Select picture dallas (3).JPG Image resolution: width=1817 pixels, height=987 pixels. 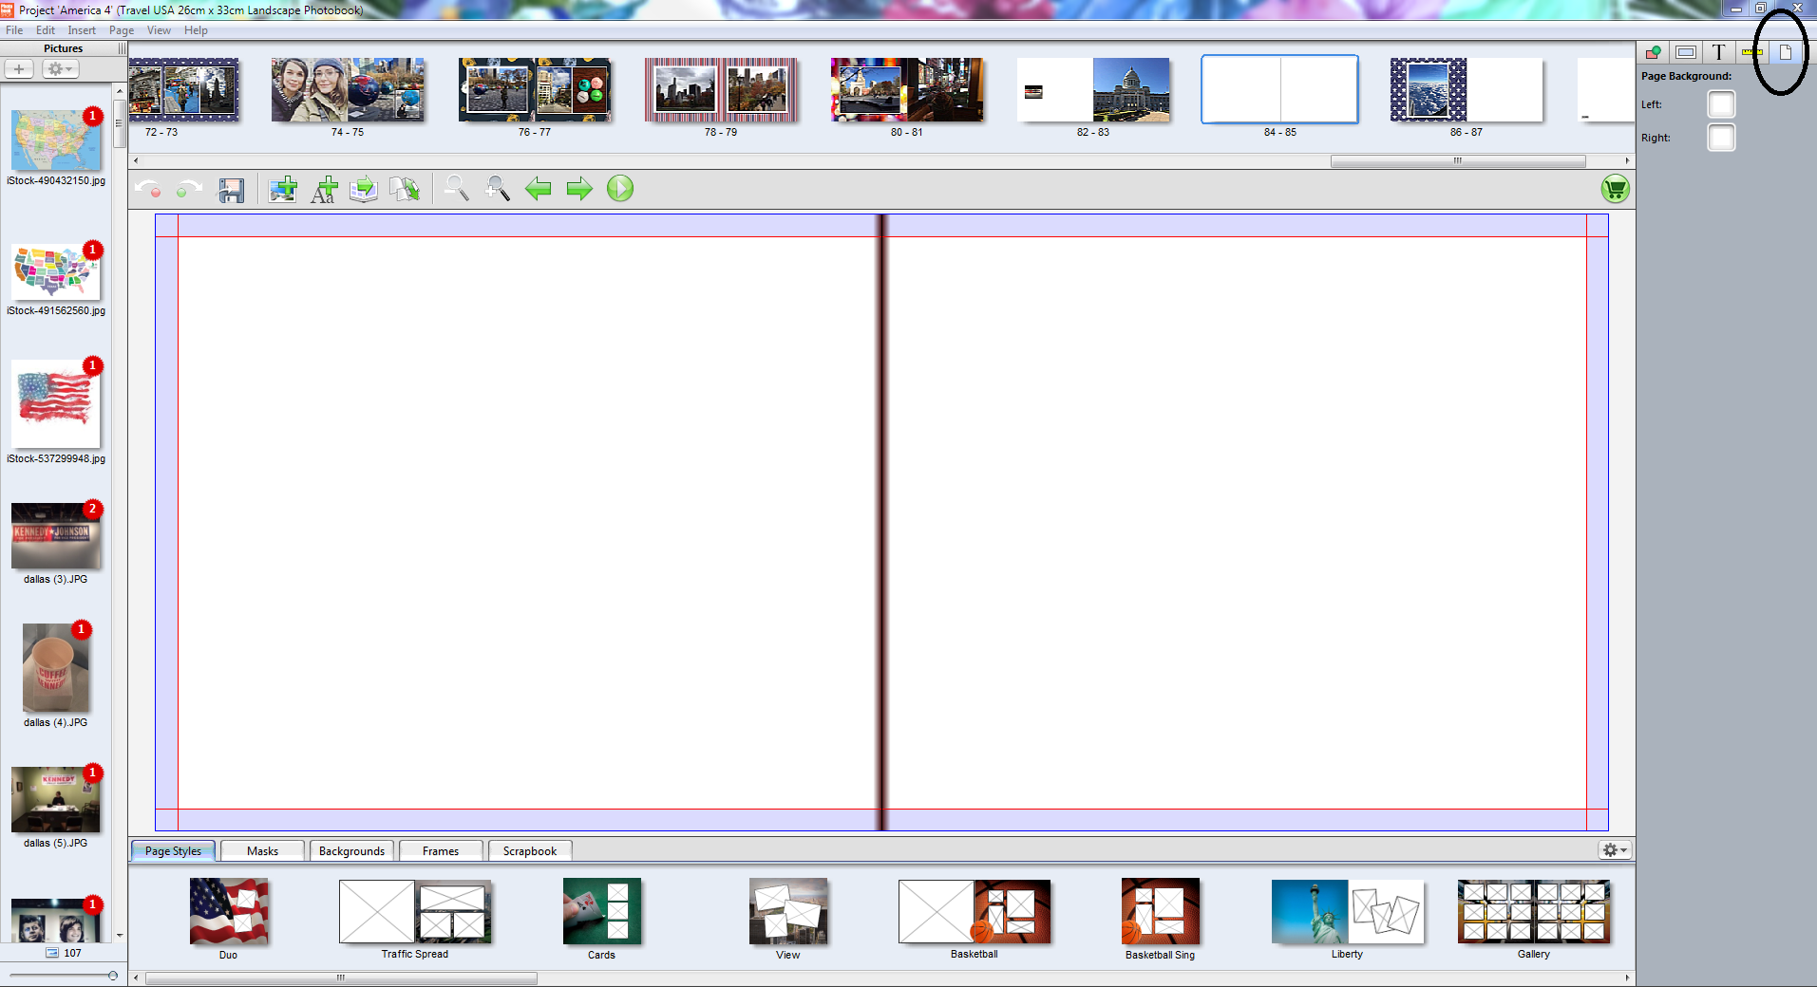(x=56, y=537)
